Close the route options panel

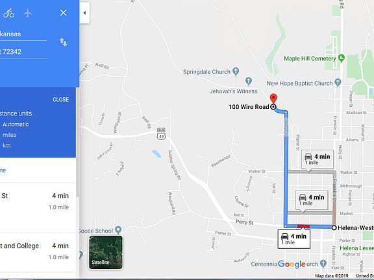pos(60,100)
